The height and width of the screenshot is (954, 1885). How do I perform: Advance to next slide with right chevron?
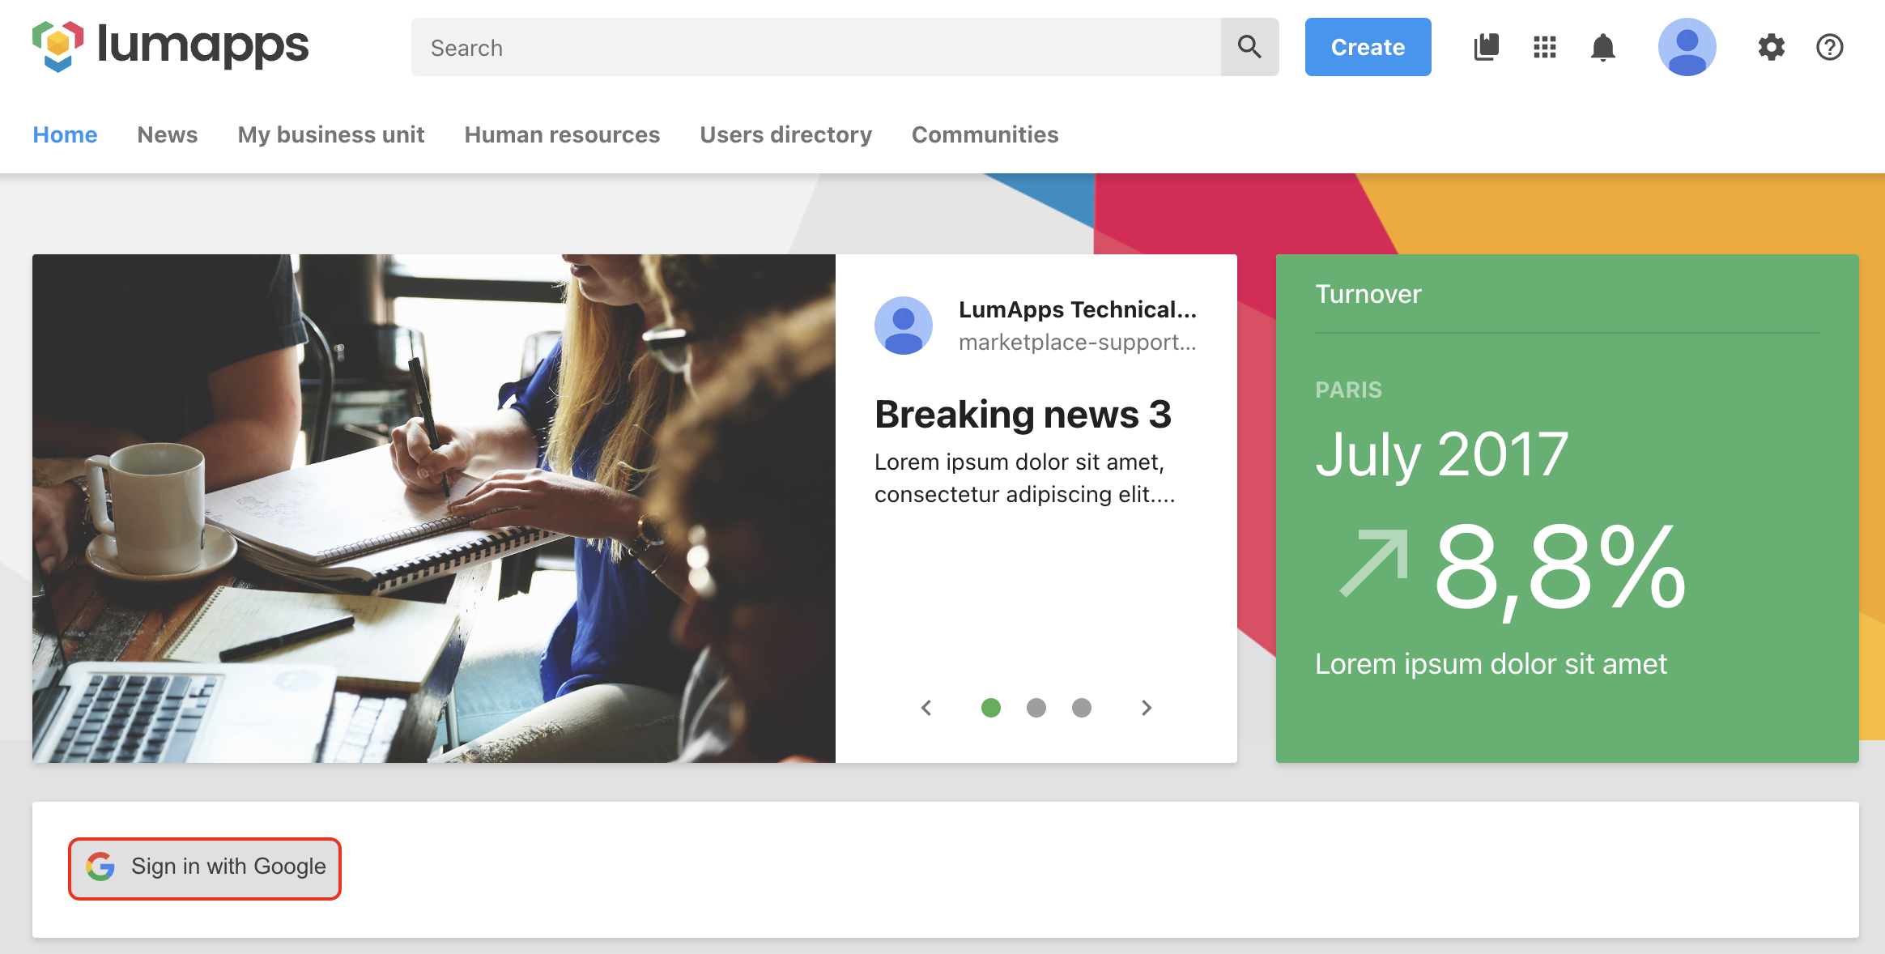1146,708
